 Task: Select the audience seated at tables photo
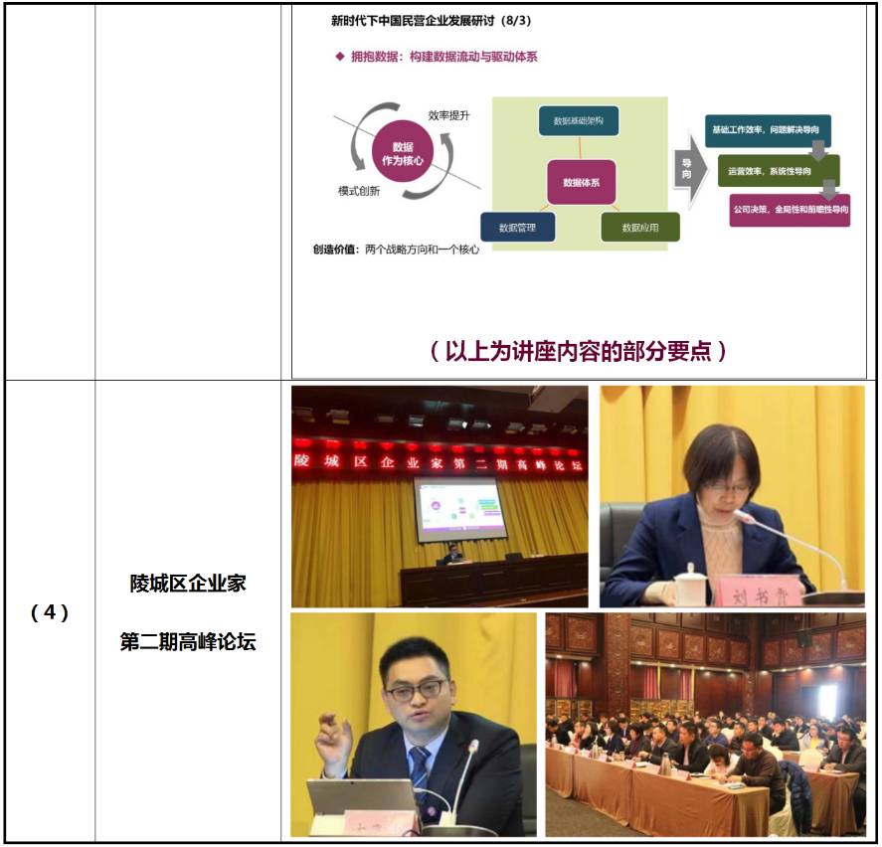click(705, 724)
